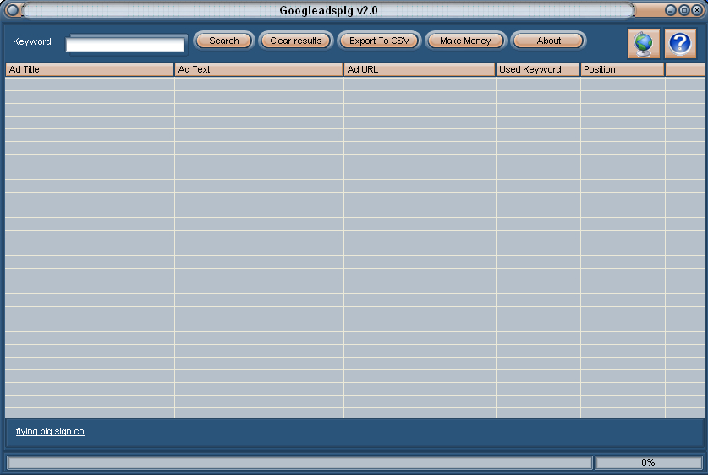Click the Keyword: label
Viewport: 708px width, 475px height.
coord(33,41)
